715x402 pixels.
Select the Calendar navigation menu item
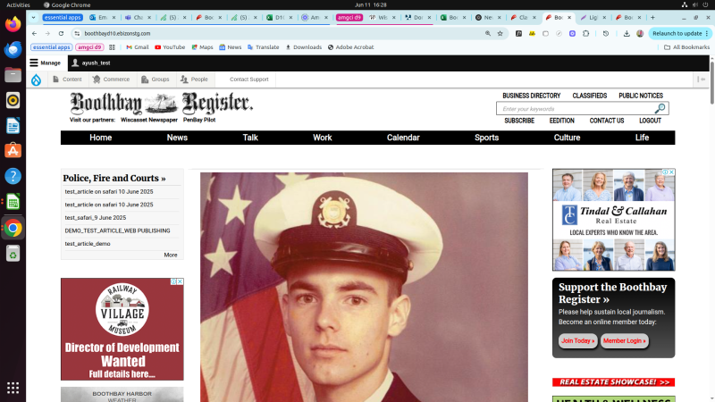click(402, 138)
